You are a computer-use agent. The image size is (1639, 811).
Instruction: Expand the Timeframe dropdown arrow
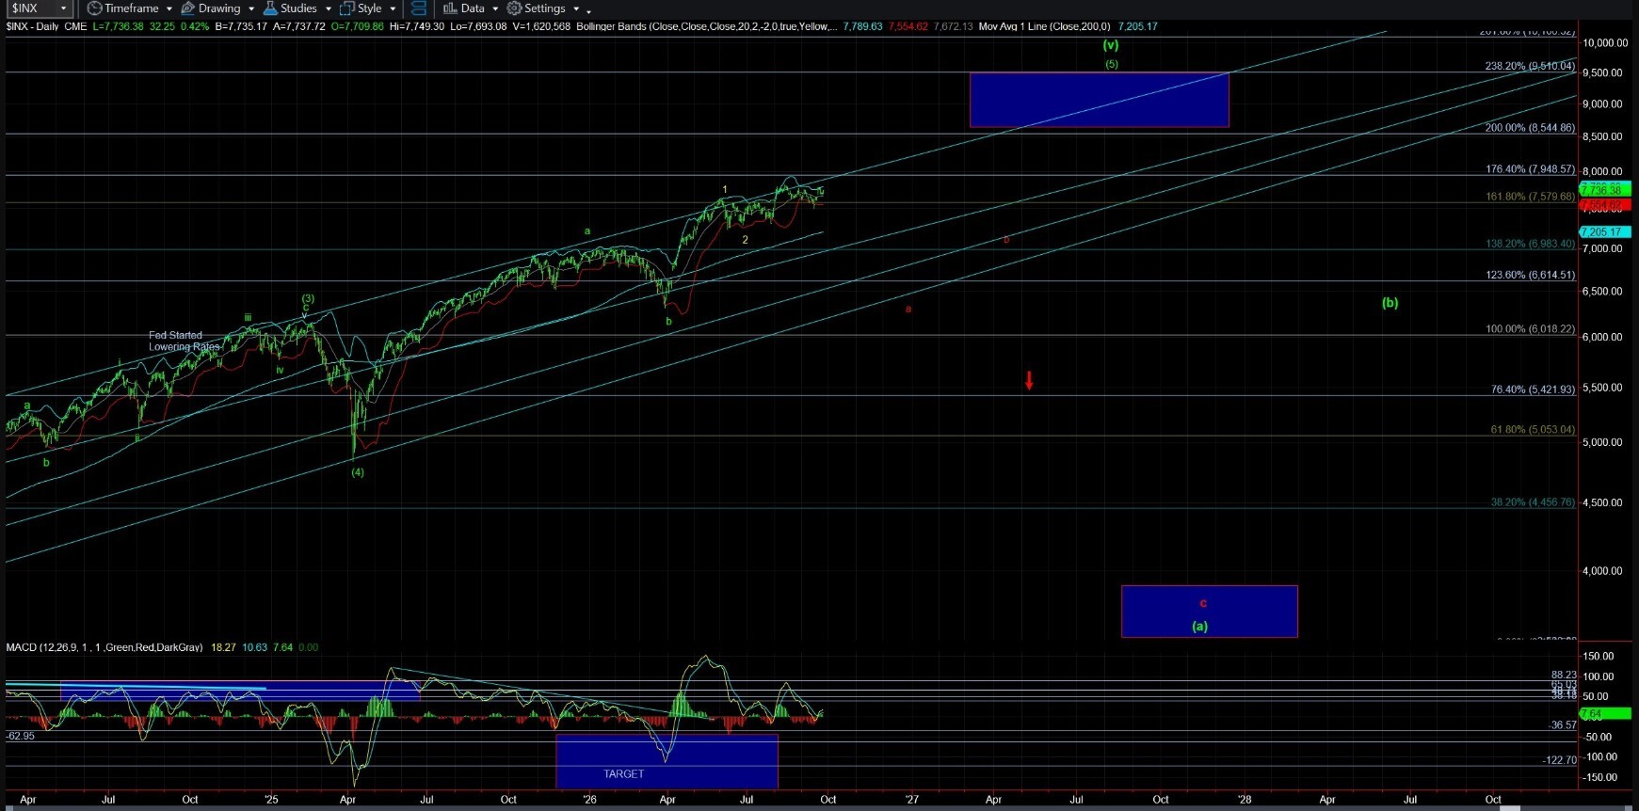point(169,9)
